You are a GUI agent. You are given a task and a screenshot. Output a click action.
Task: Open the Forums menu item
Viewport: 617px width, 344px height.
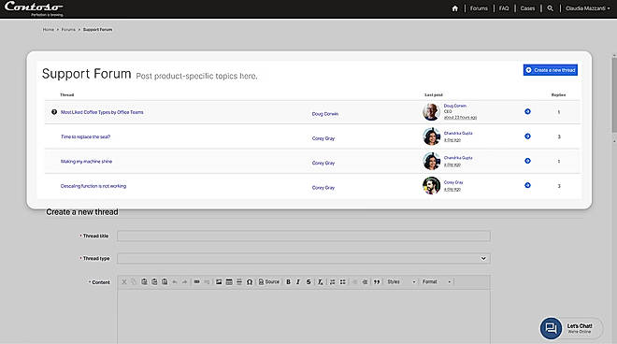[x=479, y=8]
